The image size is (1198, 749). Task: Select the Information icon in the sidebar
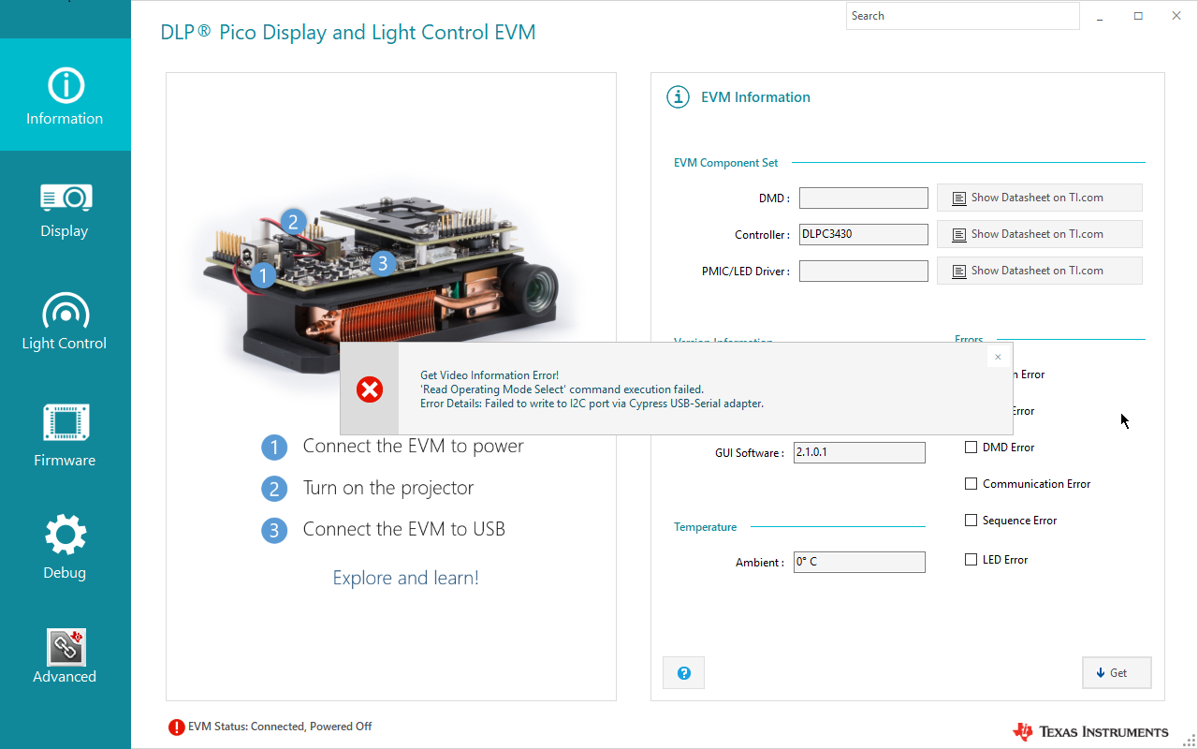click(65, 83)
